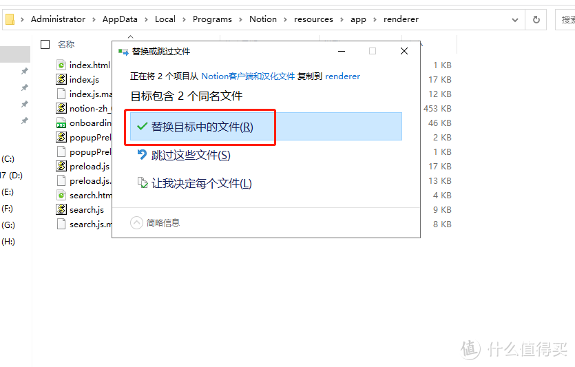Select the search.html file icon

61,195
